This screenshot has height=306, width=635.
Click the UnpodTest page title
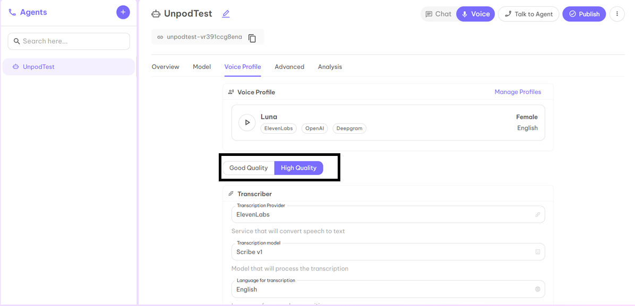188,14
